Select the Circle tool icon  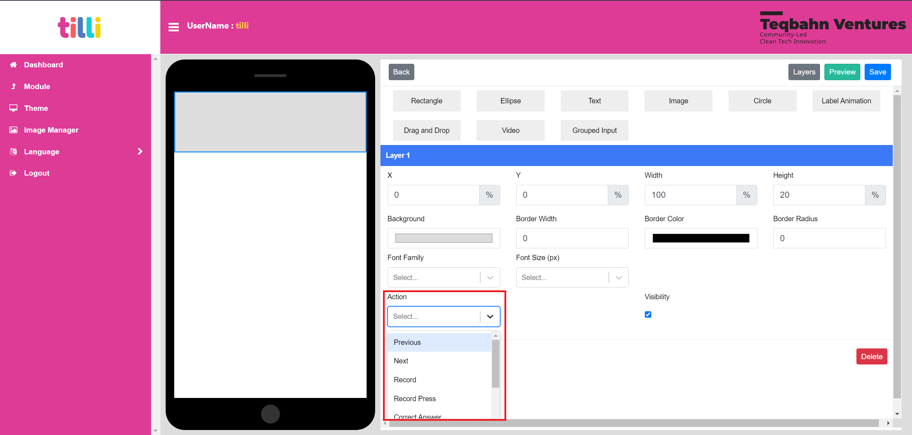(x=762, y=100)
